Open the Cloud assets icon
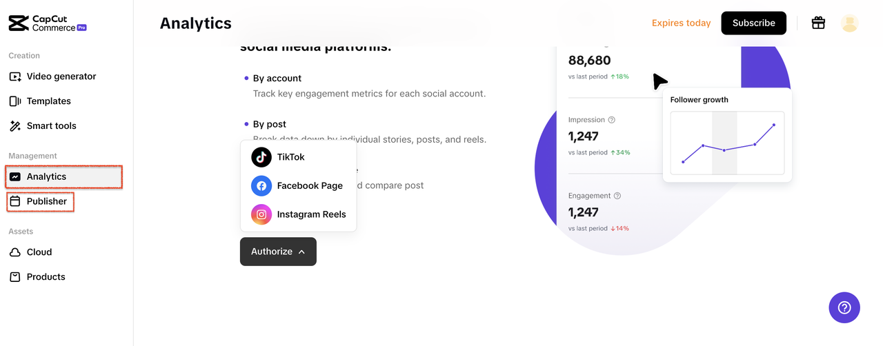This screenshot has width=883, height=346. point(15,252)
